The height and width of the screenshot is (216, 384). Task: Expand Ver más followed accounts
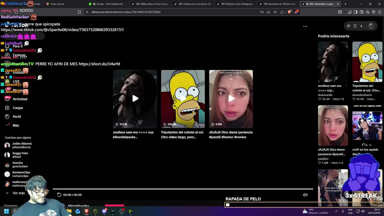click(x=16, y=193)
